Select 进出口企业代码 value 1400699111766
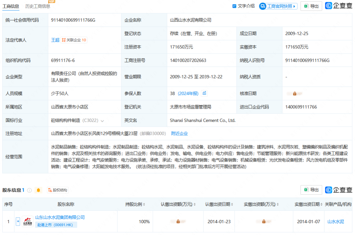The height and width of the screenshot is (235, 355). click(301, 107)
